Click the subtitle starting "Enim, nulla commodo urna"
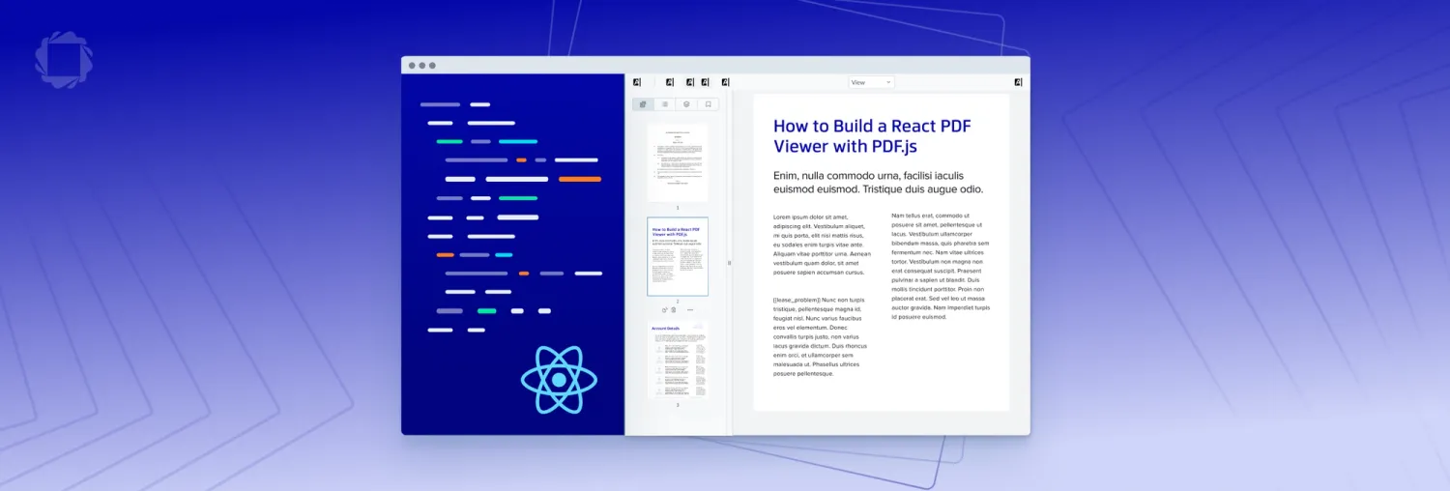This screenshot has height=491, width=1450. [878, 182]
